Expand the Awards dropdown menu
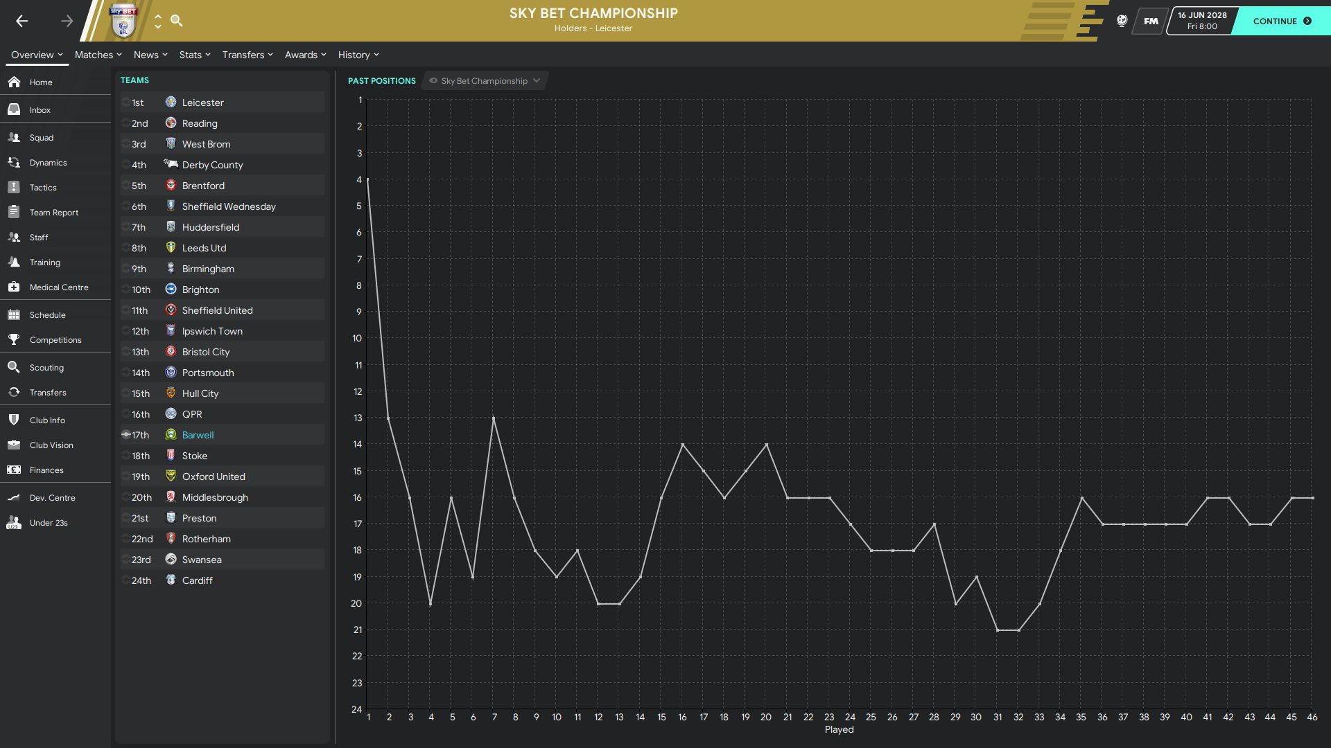Image resolution: width=1331 pixels, height=748 pixels. click(x=306, y=55)
